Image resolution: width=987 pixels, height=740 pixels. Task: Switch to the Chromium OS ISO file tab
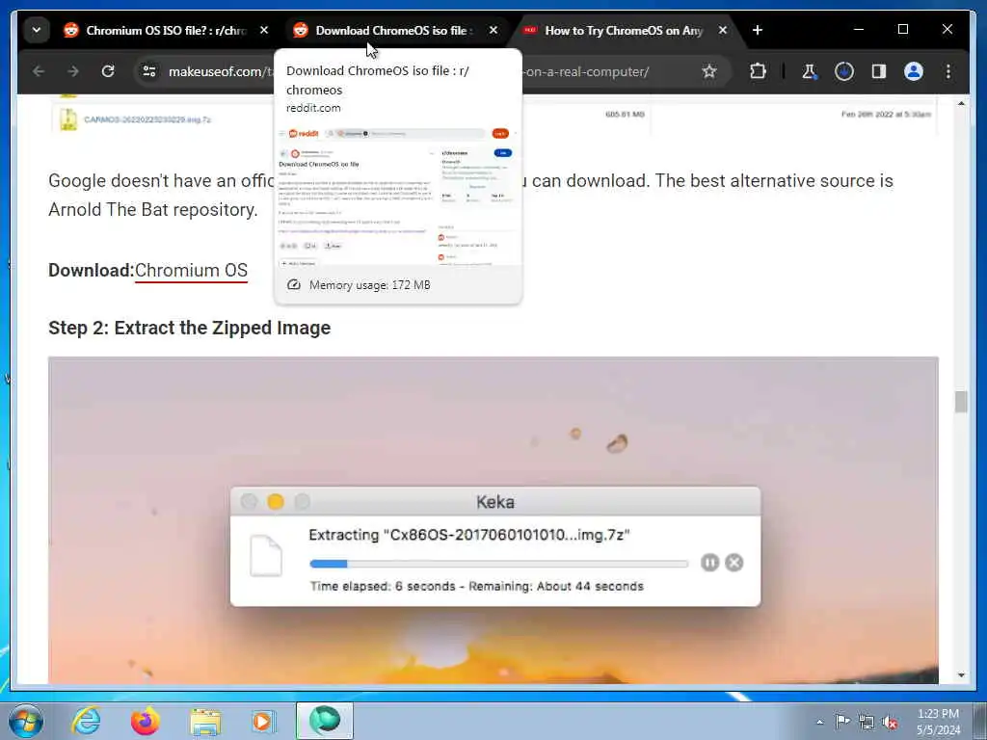click(x=167, y=30)
